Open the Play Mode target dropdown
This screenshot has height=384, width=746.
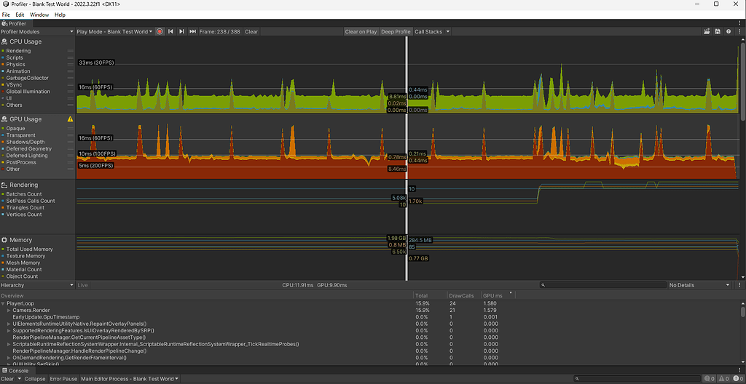pos(114,32)
